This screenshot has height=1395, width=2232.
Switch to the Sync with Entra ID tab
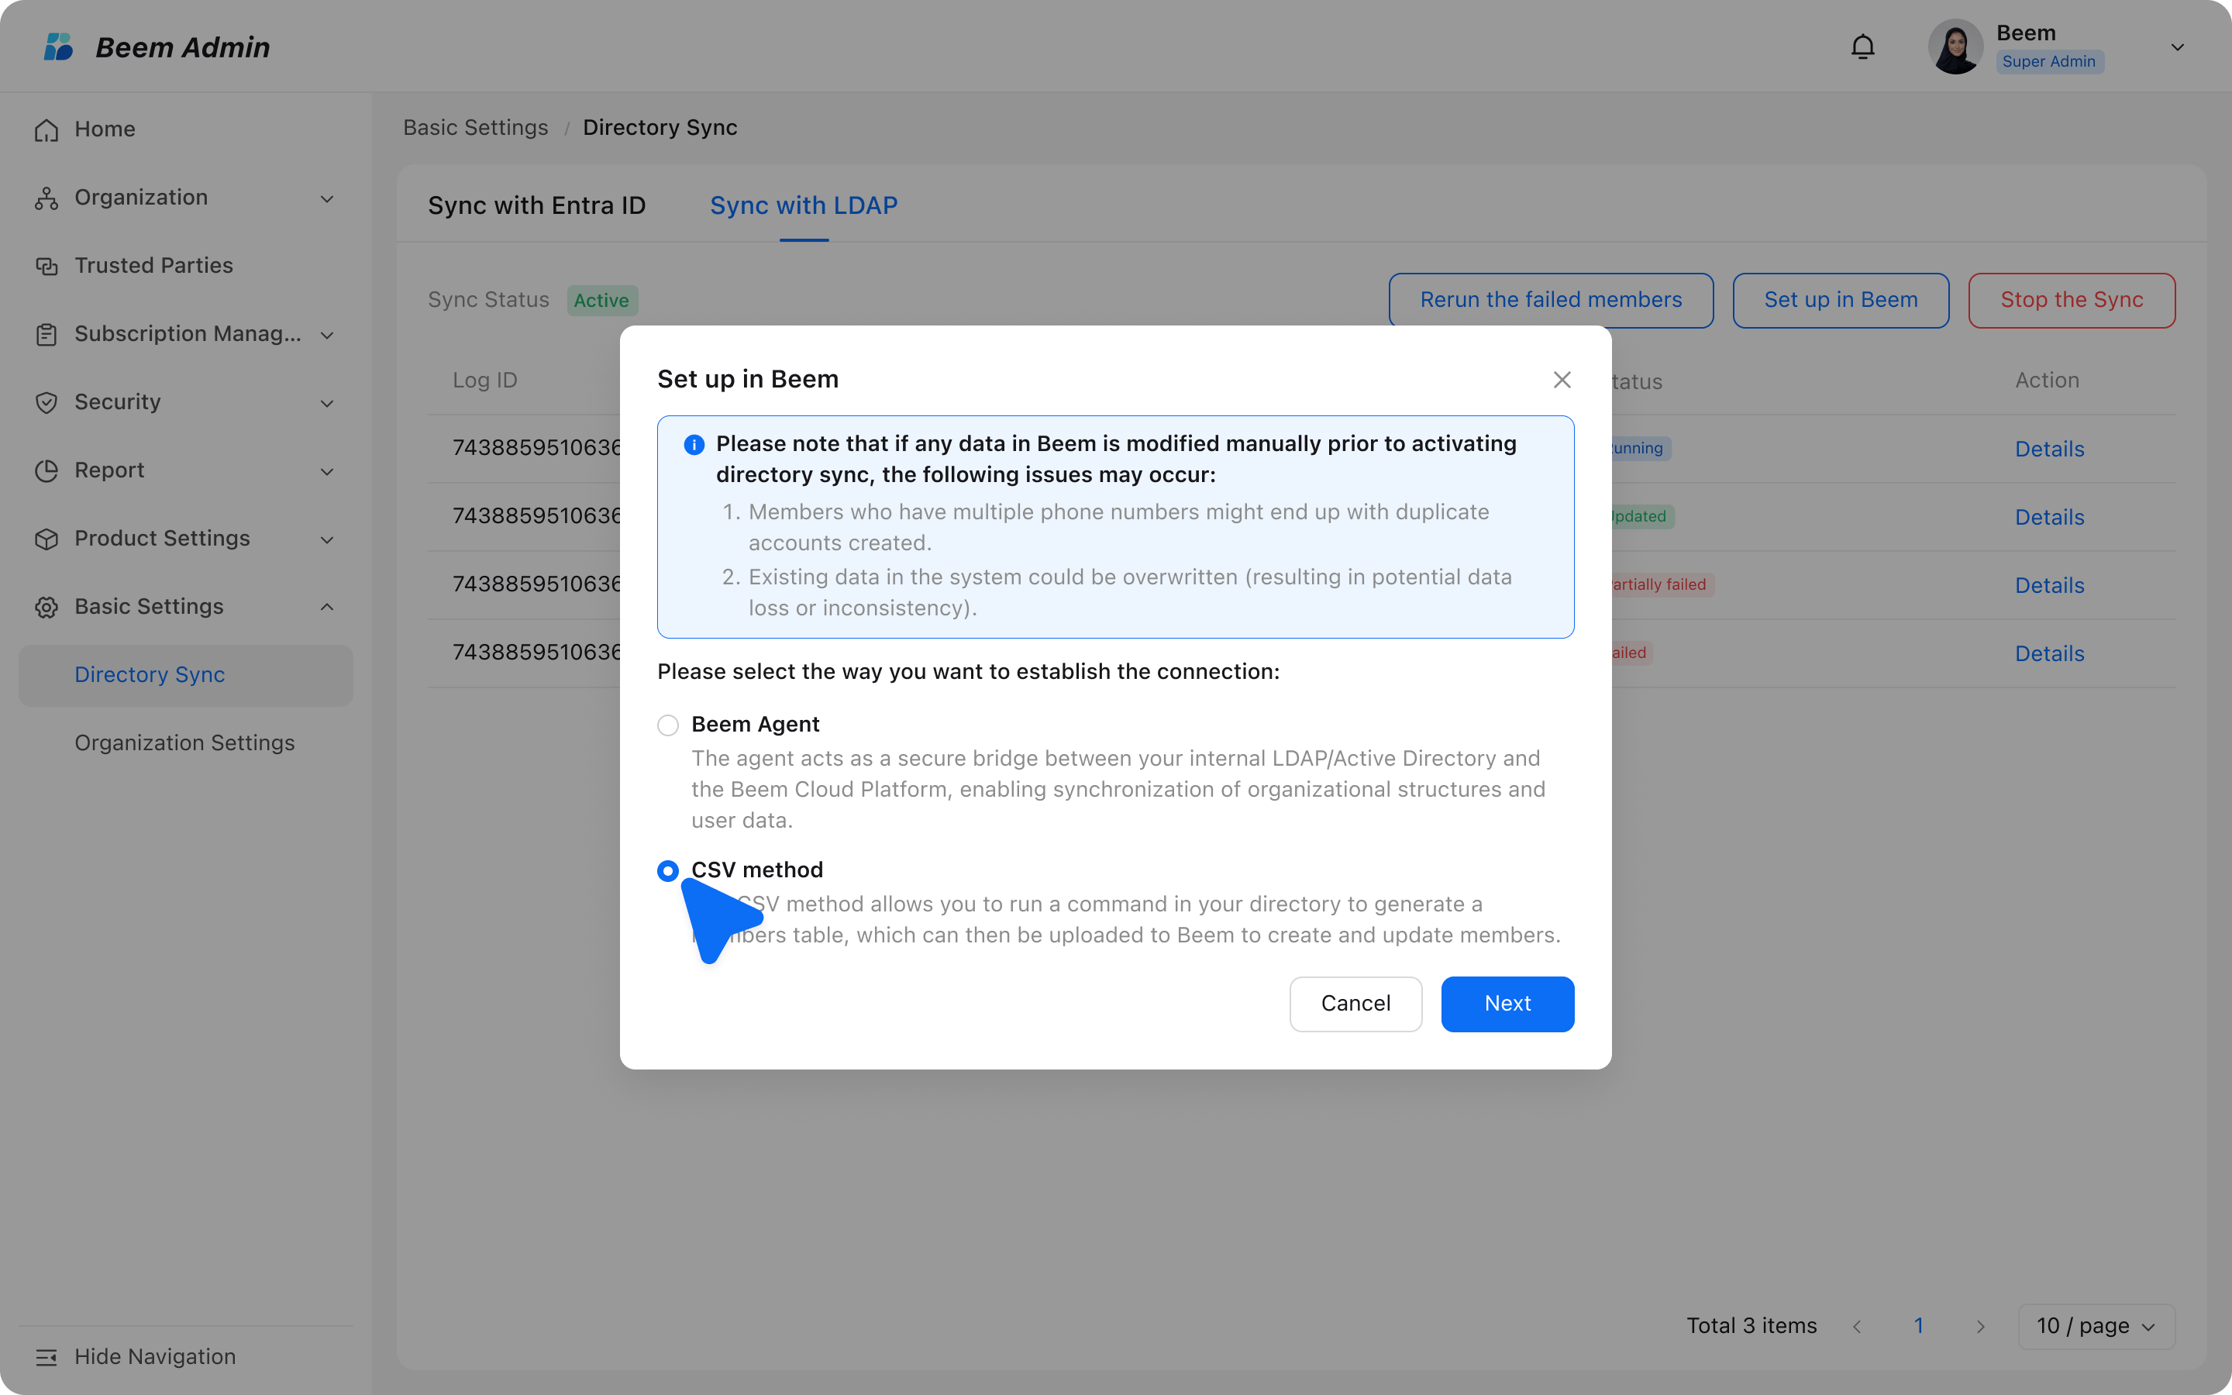537,205
